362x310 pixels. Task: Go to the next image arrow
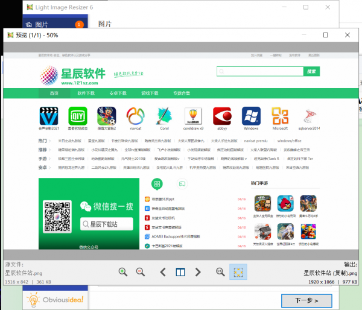(x=198, y=272)
